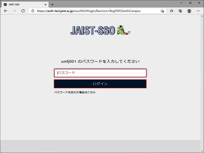This screenshot has height=153, width=204.
Task: Focus the パスワード input field
Action: [100, 73]
